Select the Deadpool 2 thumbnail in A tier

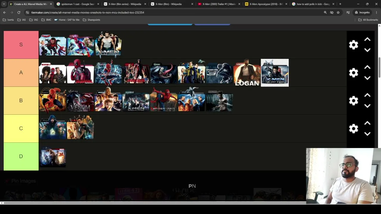[x=52, y=73]
